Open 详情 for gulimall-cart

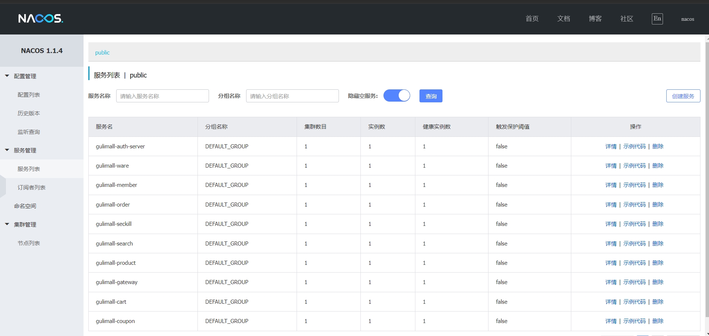click(611, 302)
